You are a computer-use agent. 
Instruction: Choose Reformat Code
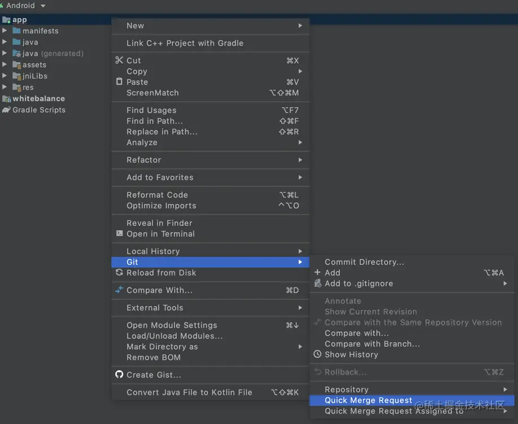(211, 195)
